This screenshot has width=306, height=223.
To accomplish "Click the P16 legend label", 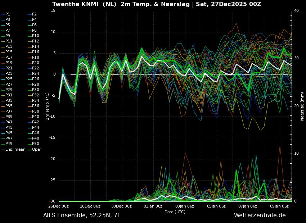I will click(36, 52).
